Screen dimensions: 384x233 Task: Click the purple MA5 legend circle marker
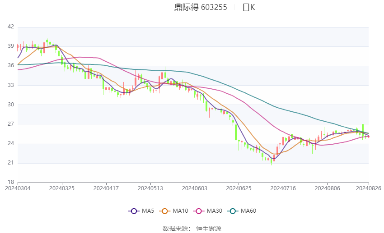133,210
